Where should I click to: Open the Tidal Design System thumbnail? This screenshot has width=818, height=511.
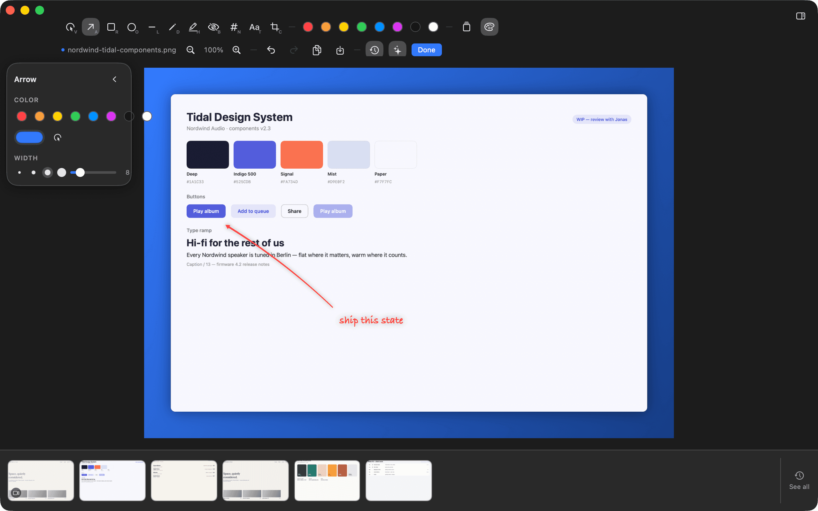click(x=112, y=480)
